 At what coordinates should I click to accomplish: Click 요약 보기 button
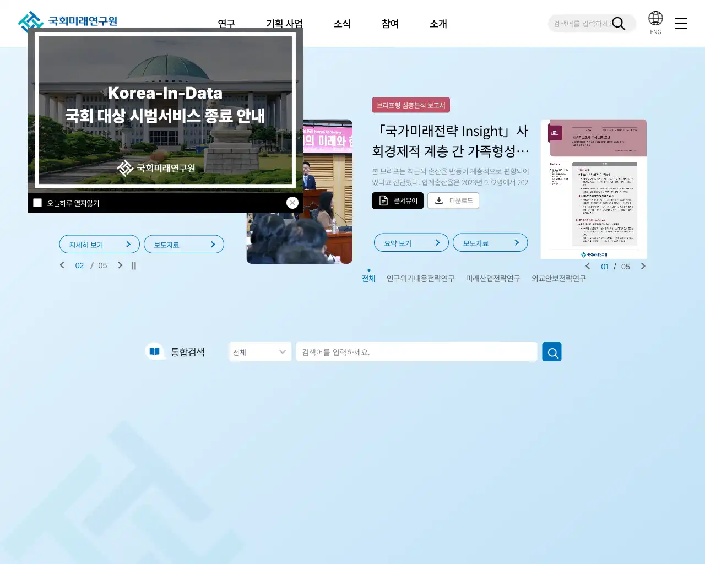(x=411, y=243)
